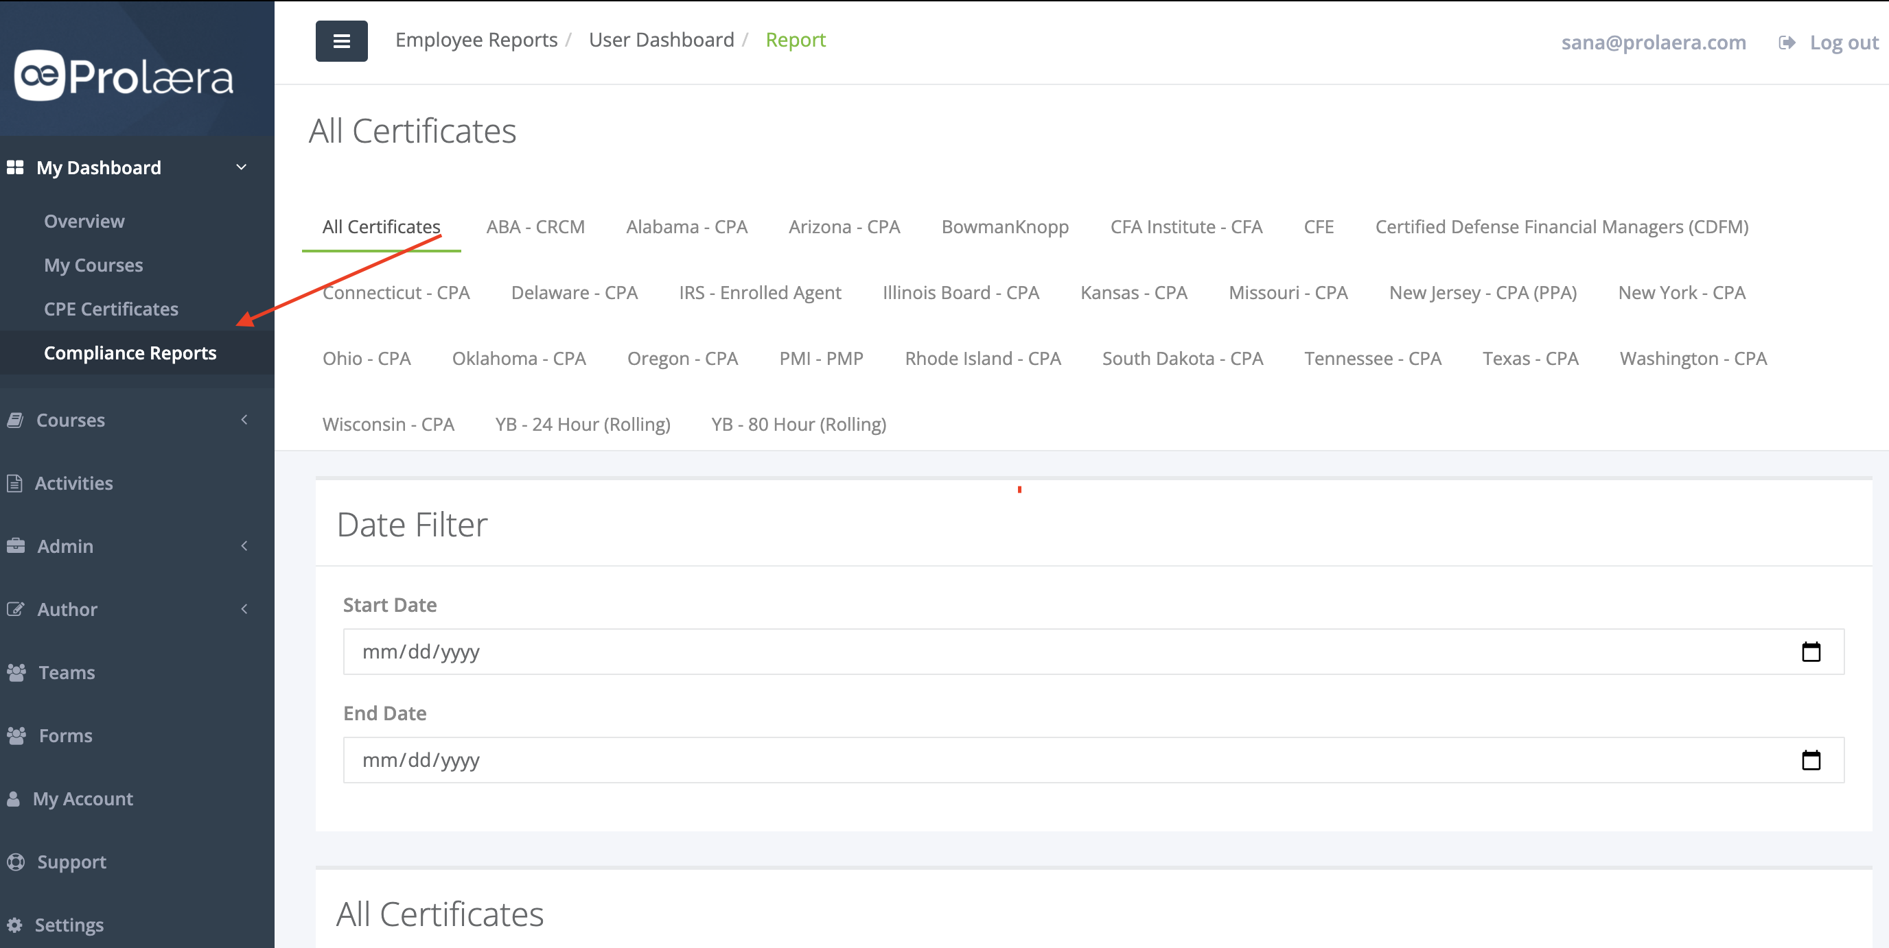1889x948 pixels.
Task: Click the Prolaera logo
Action: (124, 75)
